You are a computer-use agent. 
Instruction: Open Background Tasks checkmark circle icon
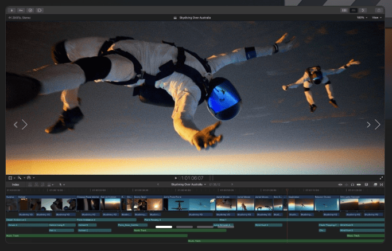pyautogui.click(x=30, y=10)
